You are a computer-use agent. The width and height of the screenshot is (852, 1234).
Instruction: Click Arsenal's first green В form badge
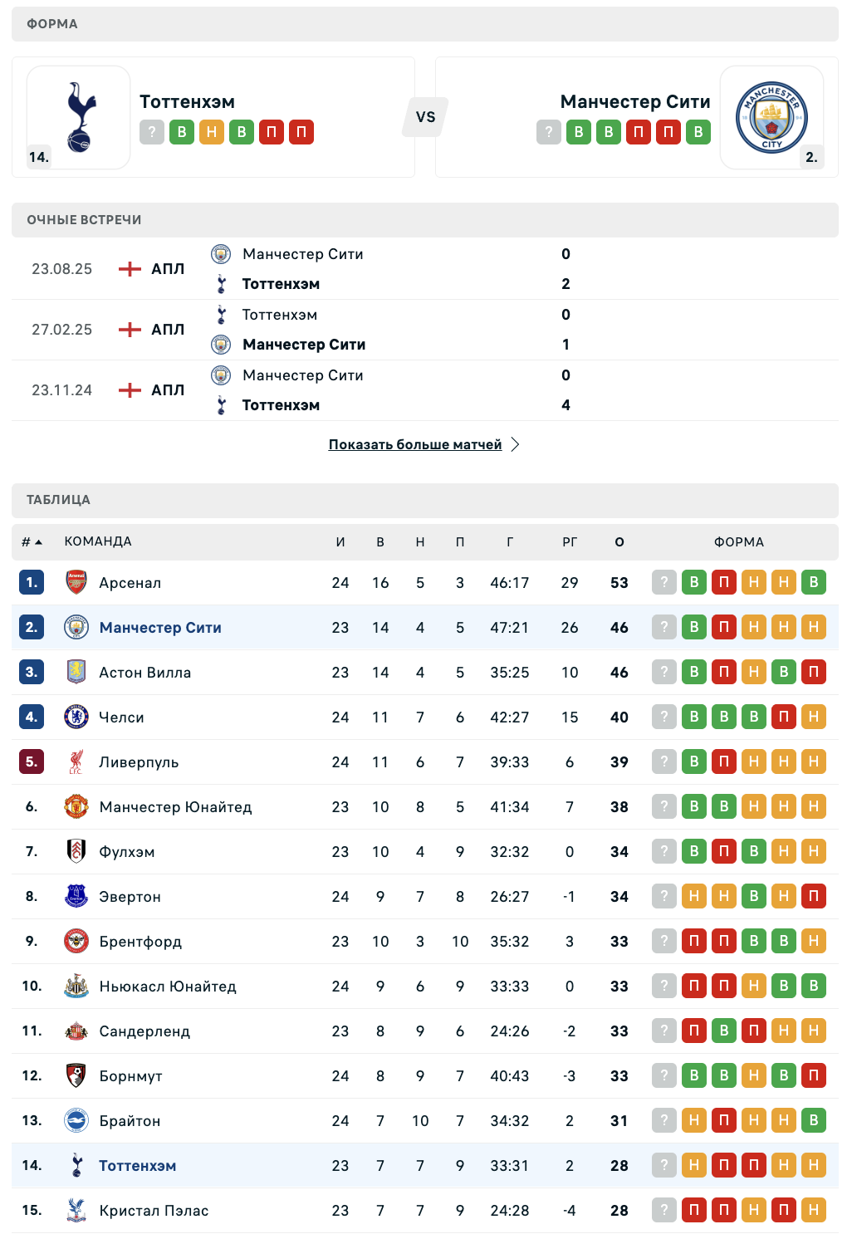(694, 582)
